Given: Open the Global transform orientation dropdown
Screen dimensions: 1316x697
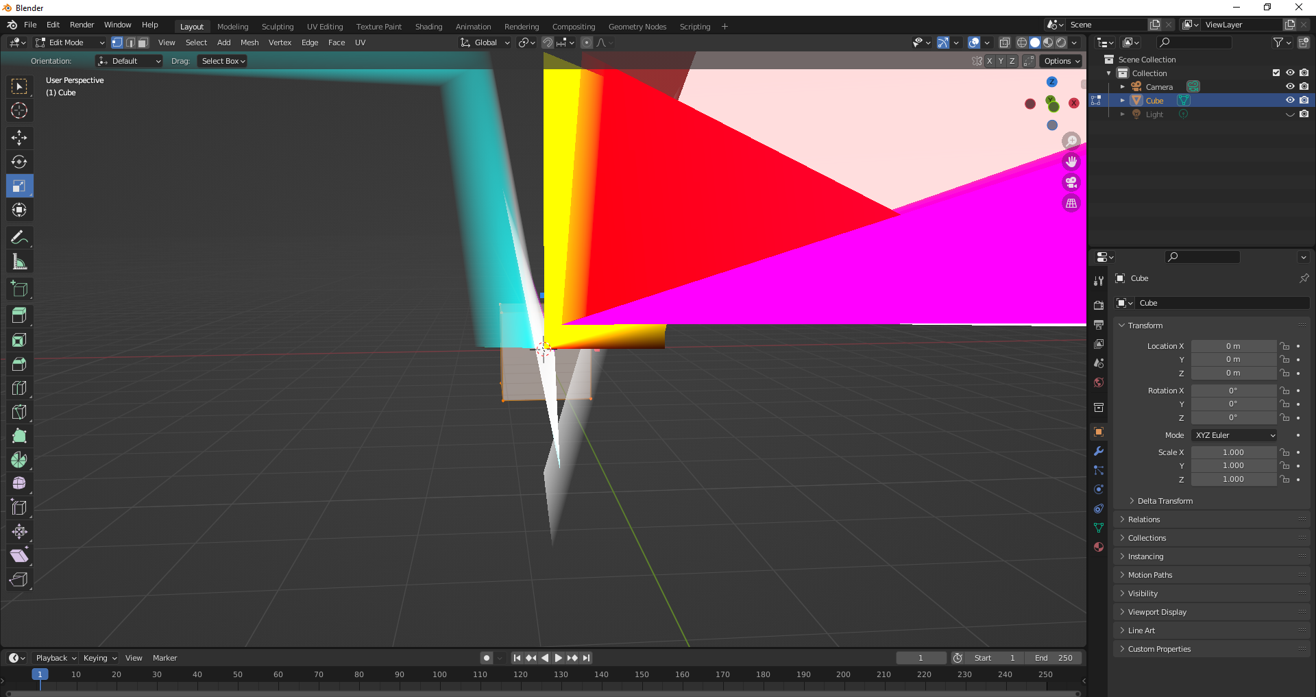Looking at the screenshot, I should point(485,42).
